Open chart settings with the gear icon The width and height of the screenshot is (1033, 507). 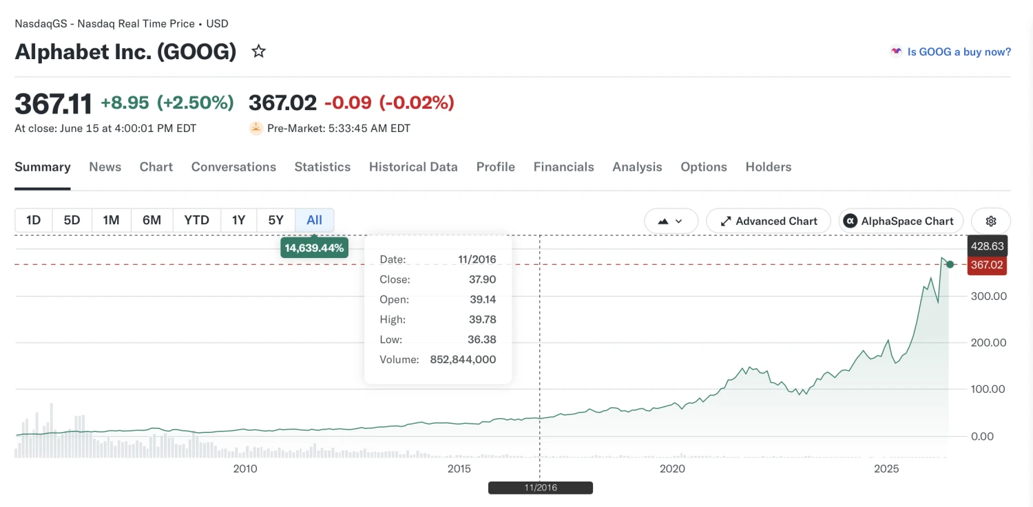click(991, 221)
